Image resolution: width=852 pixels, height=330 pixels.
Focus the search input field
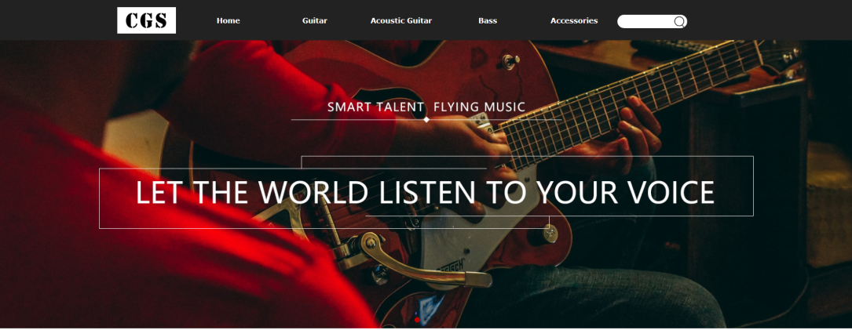[x=646, y=21]
